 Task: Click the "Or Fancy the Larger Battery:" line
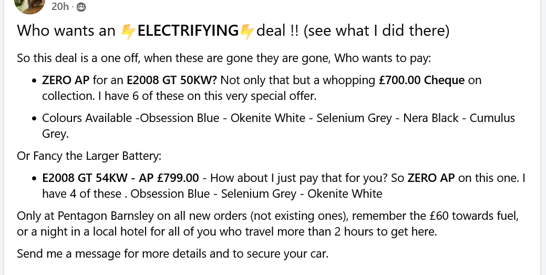click(x=89, y=156)
